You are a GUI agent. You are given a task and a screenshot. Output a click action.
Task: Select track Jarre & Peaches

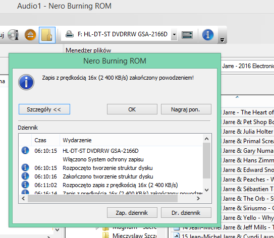[248, 180]
